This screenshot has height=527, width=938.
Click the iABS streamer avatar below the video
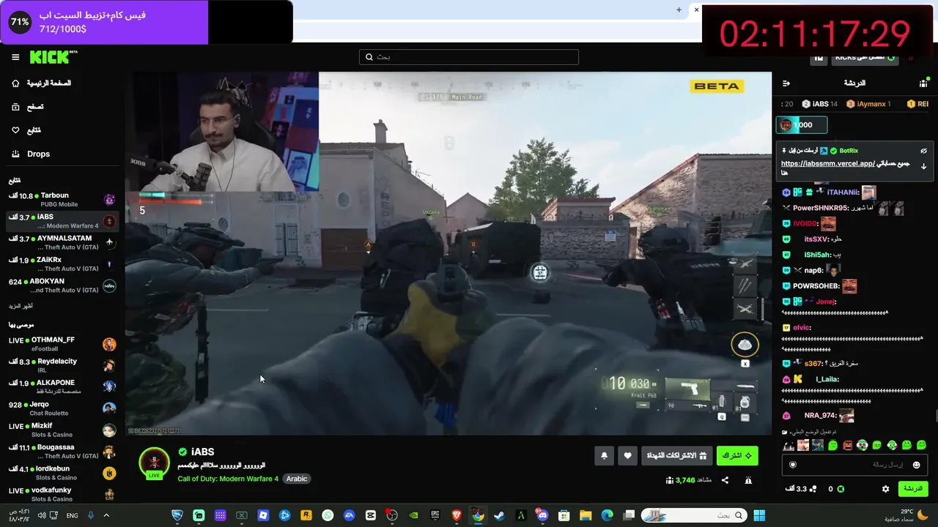pyautogui.click(x=154, y=462)
